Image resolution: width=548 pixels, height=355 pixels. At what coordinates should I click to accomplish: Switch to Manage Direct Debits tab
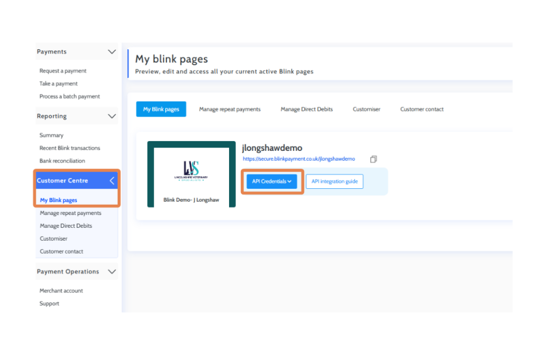[x=307, y=109]
